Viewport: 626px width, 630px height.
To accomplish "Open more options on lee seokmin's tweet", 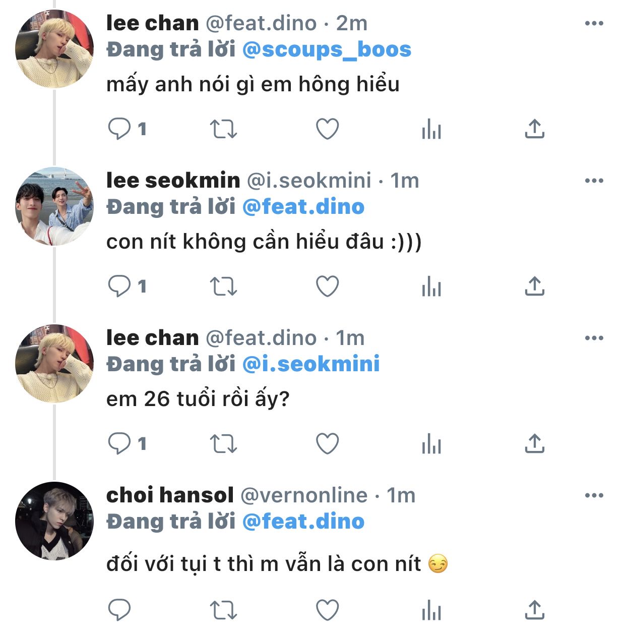I will [x=594, y=181].
